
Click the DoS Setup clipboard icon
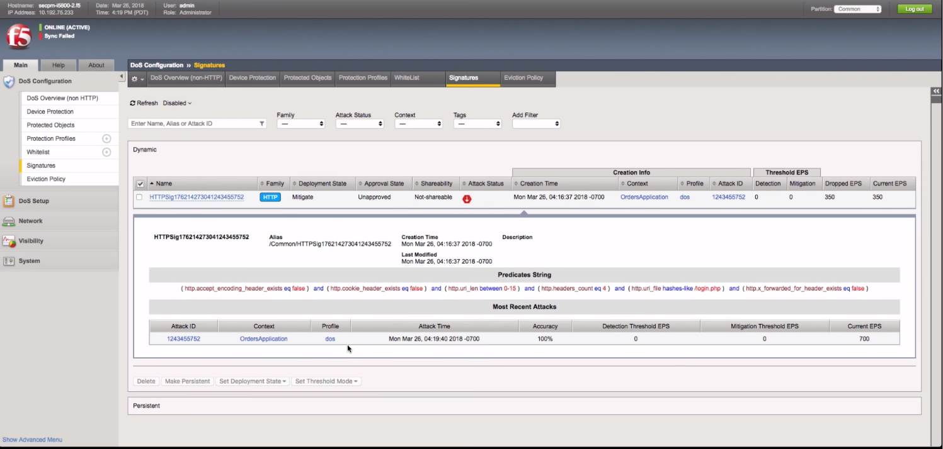click(x=9, y=201)
